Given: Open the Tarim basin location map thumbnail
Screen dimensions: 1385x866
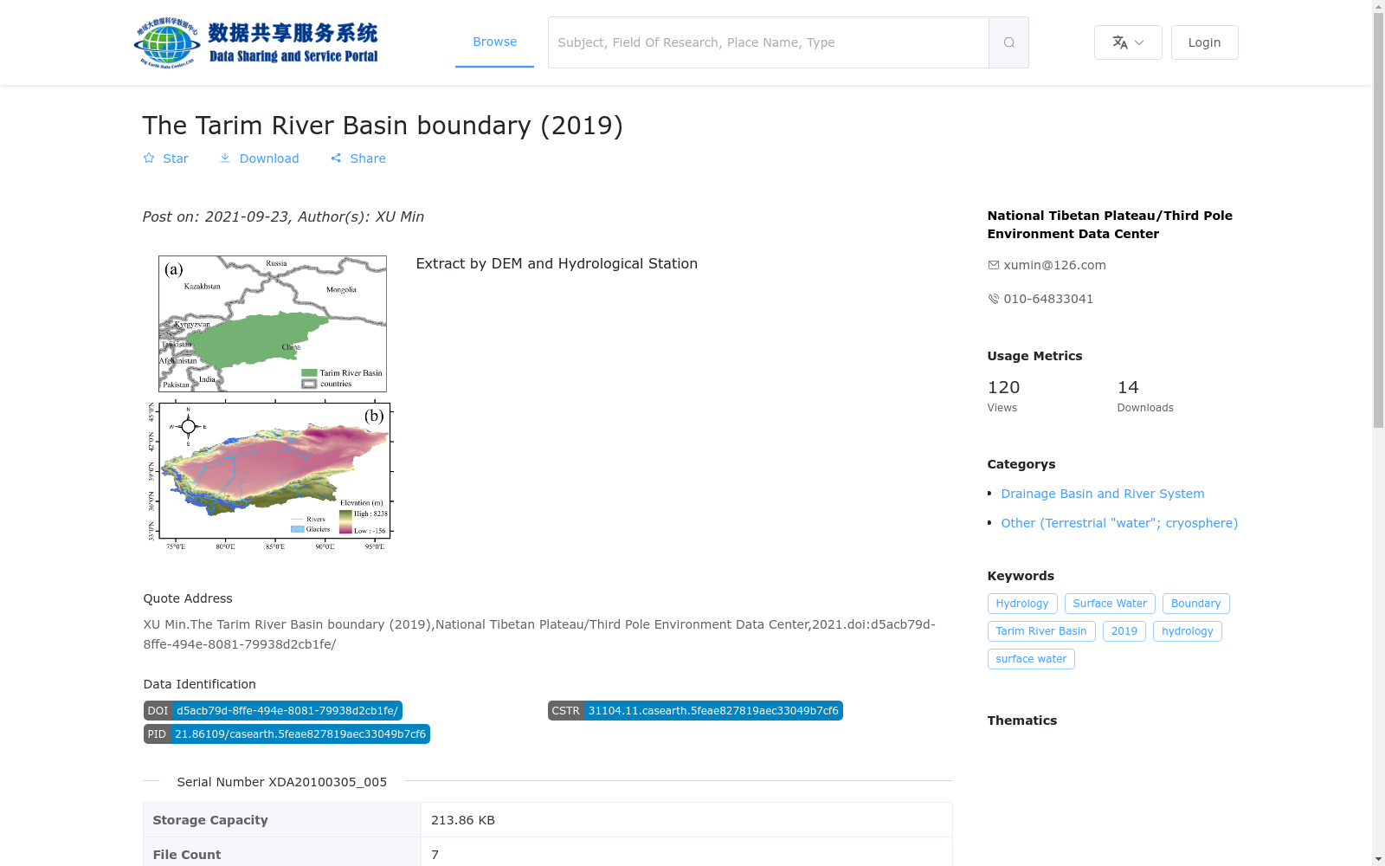Looking at the screenshot, I should 272,324.
